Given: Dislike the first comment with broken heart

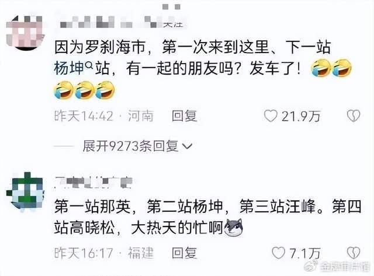Looking at the screenshot, I should pyautogui.click(x=353, y=116).
